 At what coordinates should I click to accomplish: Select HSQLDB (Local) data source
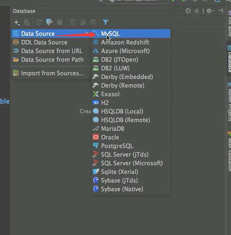click(x=131, y=111)
